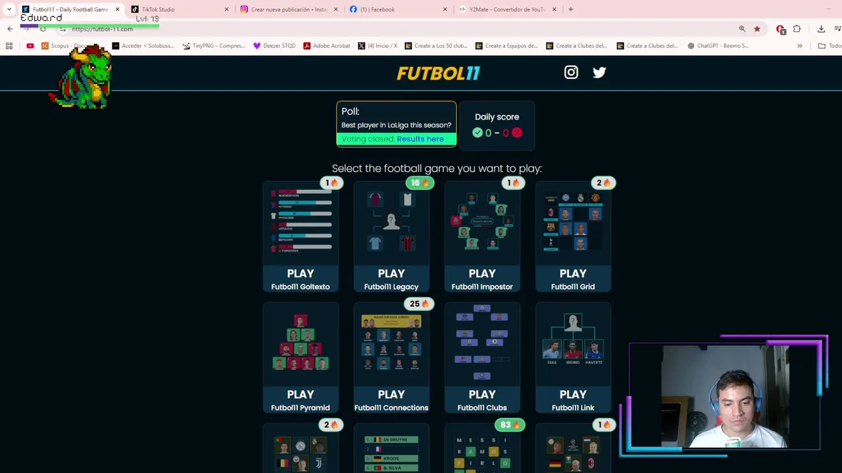Open the Acceder Solobuss bookmark
The height and width of the screenshot is (473, 842).
[143, 46]
